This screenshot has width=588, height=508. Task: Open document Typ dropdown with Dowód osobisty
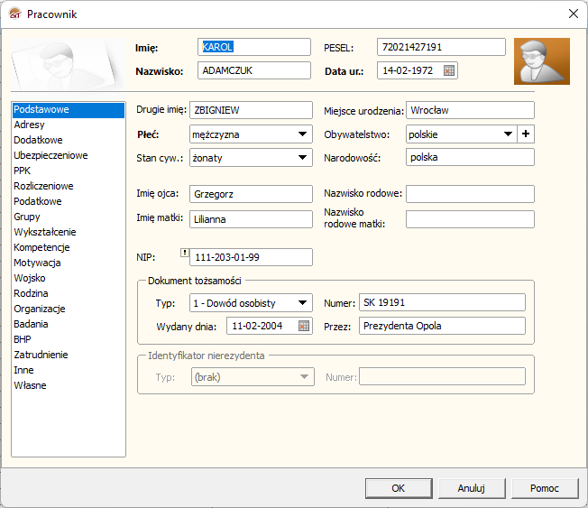(x=302, y=303)
